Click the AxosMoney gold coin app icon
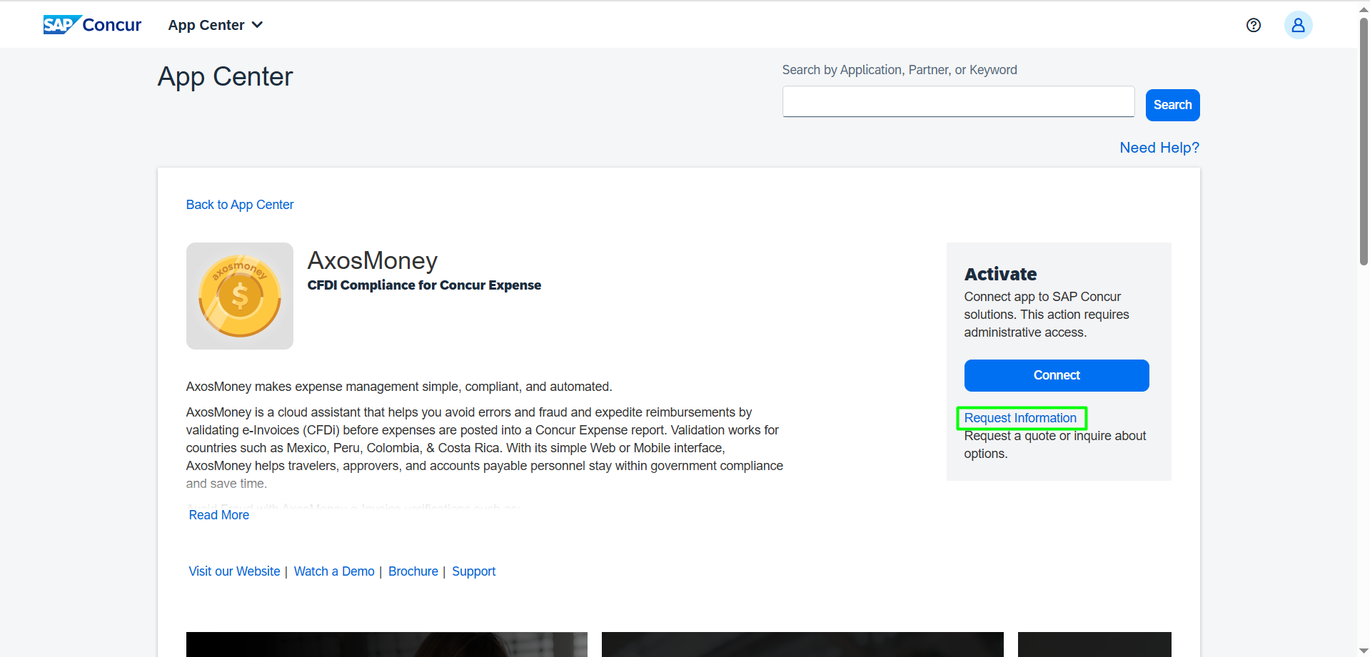This screenshot has width=1370, height=657. pyautogui.click(x=240, y=296)
